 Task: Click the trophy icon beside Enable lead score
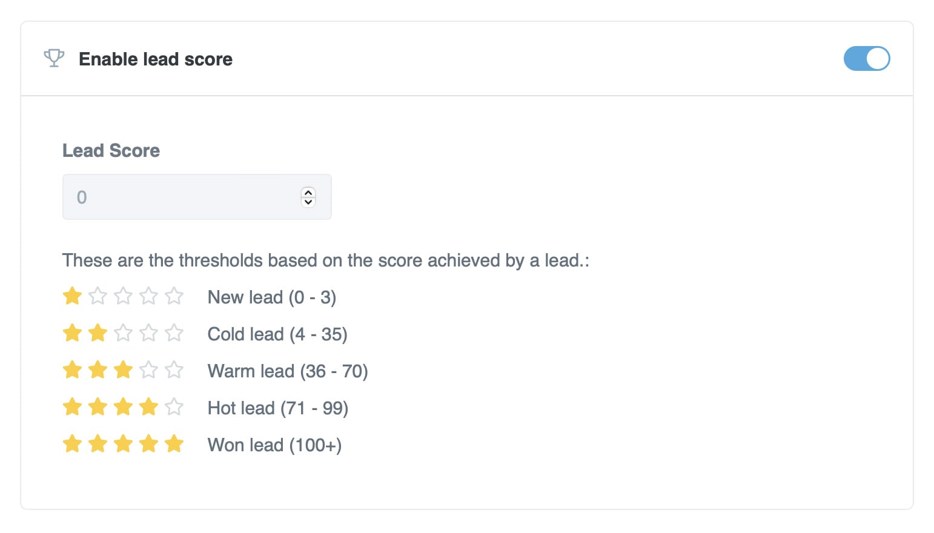click(54, 58)
